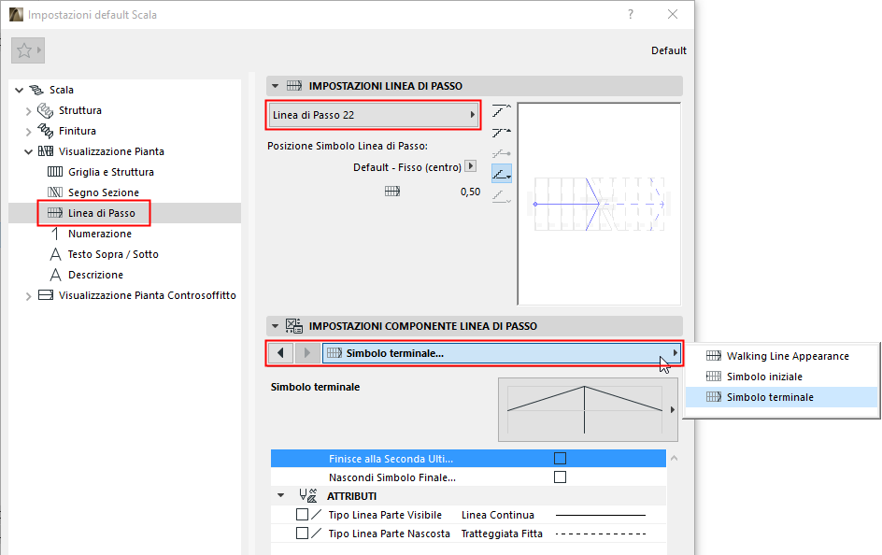
Task: Collapse the Scala tree root
Action: 19,90
